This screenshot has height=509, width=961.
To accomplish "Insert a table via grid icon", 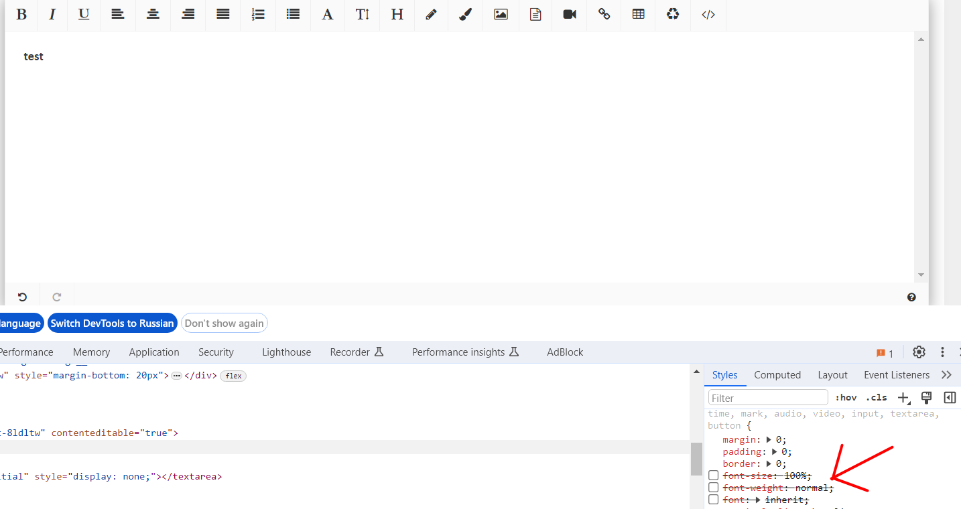I will 639,14.
